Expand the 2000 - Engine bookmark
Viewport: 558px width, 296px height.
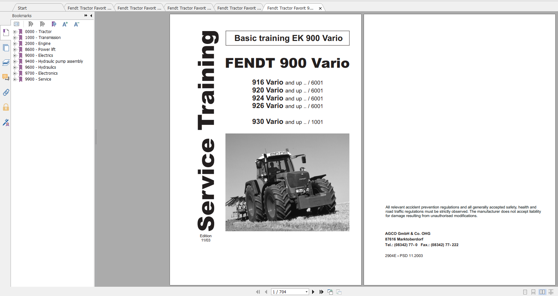[15, 44]
